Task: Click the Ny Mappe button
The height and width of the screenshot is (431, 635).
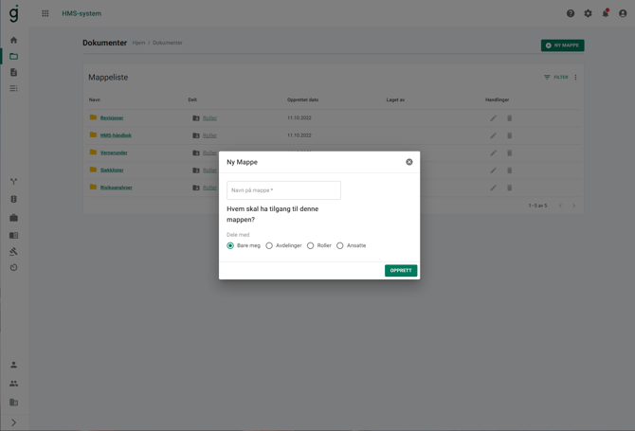Action: point(562,45)
